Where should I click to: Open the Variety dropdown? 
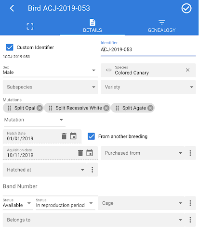coord(148,87)
